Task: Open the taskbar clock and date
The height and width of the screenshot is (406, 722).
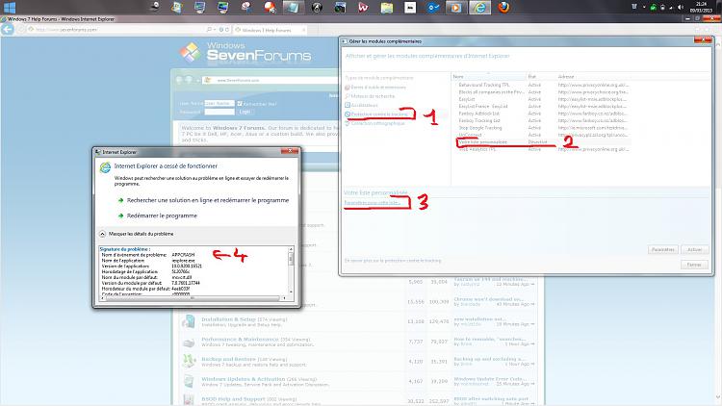Action: [x=701, y=7]
